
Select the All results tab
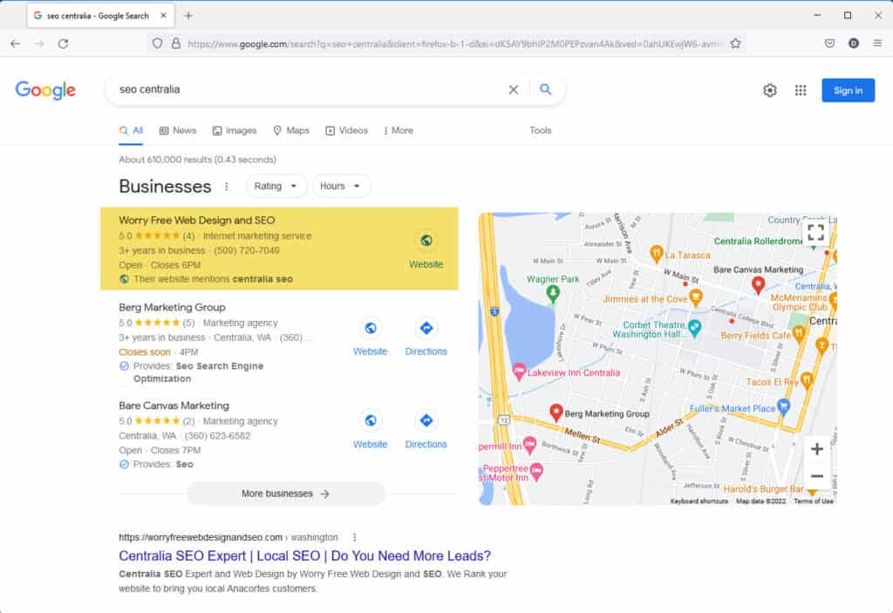coord(131,131)
